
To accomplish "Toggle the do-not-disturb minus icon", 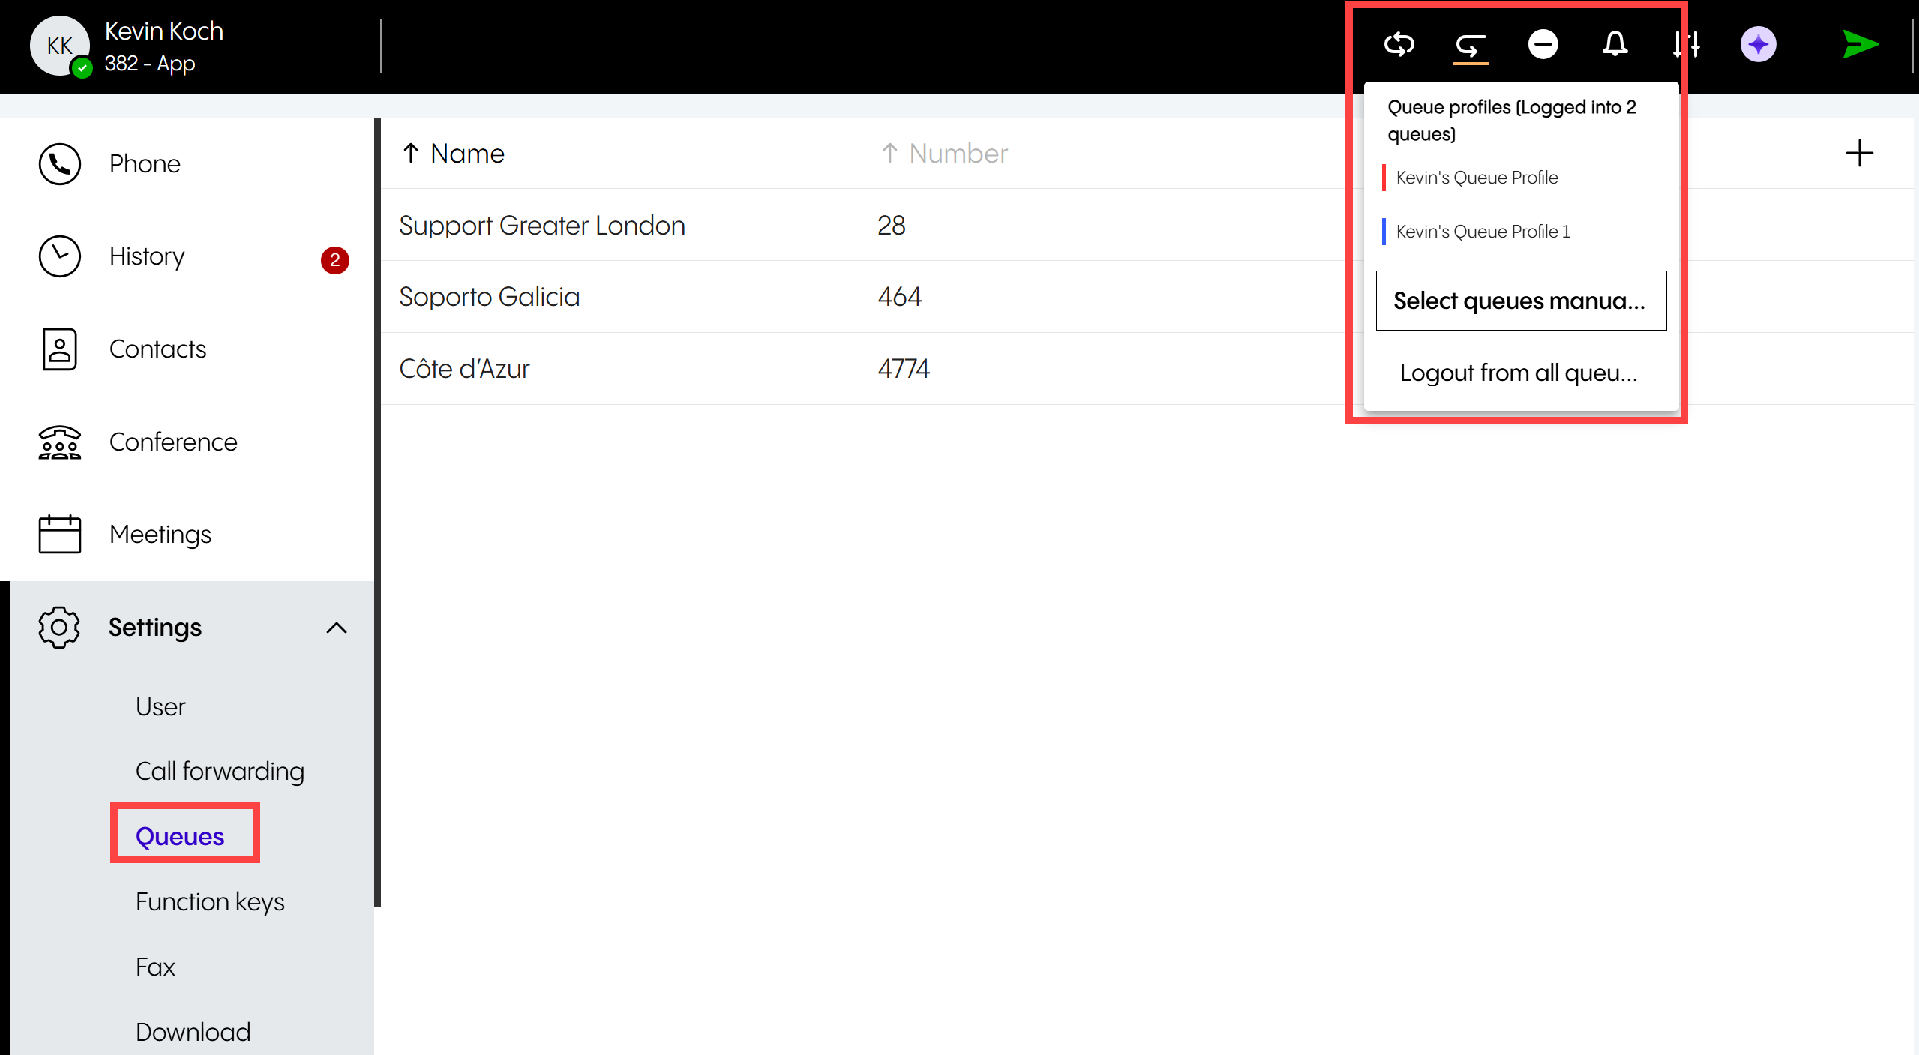I will click(x=1543, y=45).
